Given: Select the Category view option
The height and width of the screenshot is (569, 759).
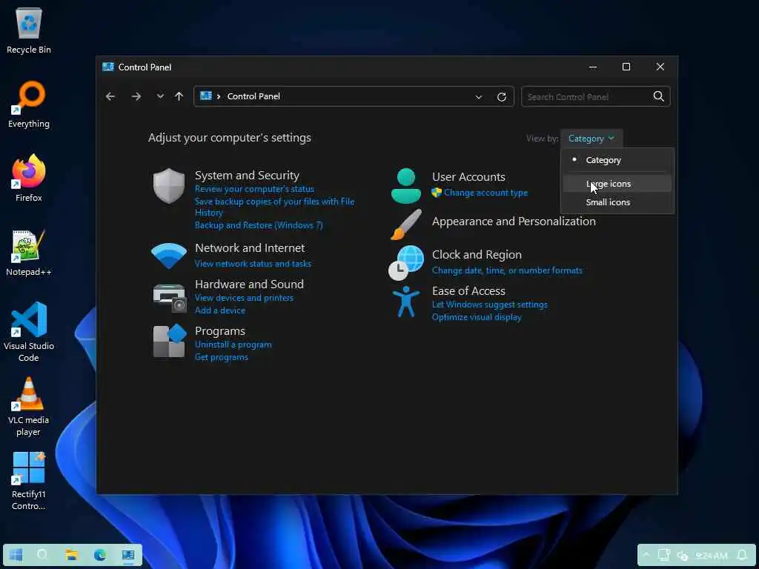Looking at the screenshot, I should point(617,160).
